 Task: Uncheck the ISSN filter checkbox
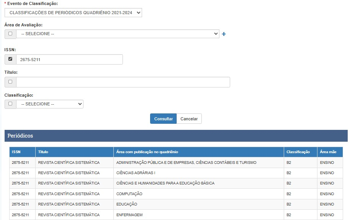coord(10,59)
